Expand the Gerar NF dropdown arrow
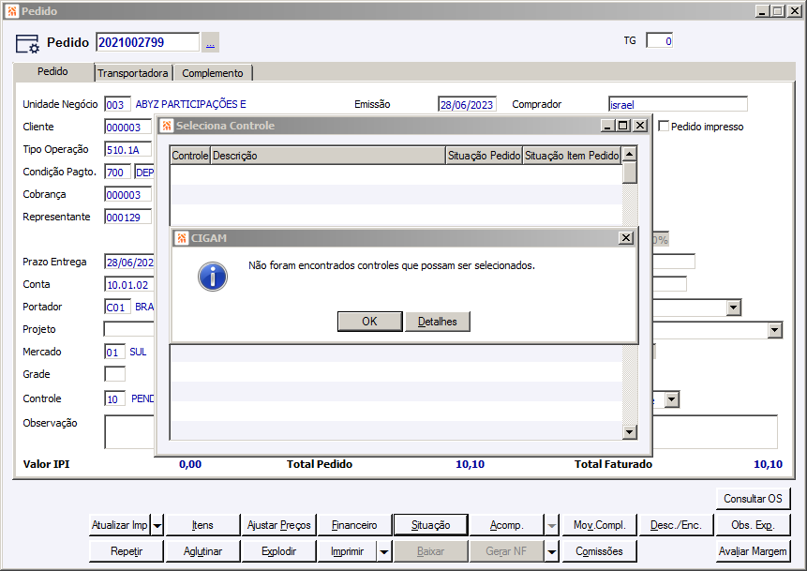The width and height of the screenshot is (807, 571). pos(552,552)
